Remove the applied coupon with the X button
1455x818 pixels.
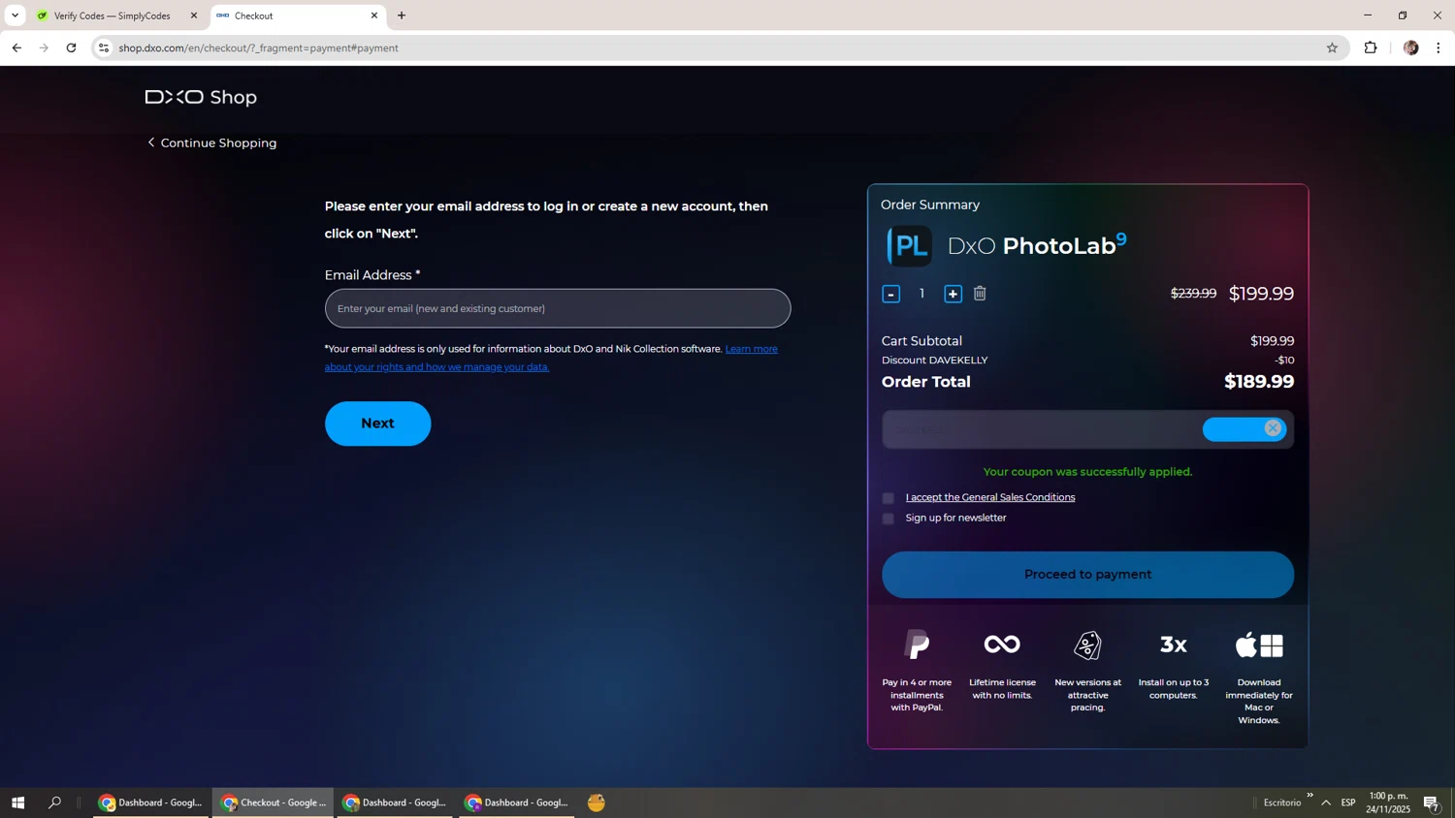1273,428
